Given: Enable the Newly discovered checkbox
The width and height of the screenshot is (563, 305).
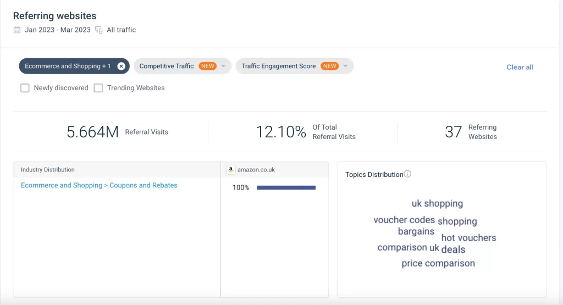Looking at the screenshot, I should [x=25, y=88].
